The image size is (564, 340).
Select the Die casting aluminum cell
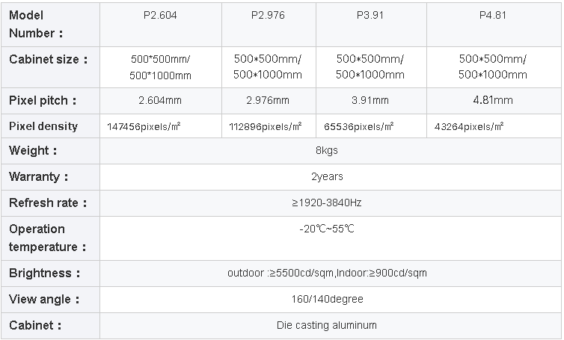327,325
